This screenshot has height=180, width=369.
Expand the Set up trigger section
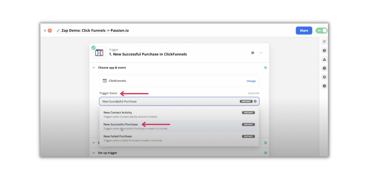(x=94, y=153)
